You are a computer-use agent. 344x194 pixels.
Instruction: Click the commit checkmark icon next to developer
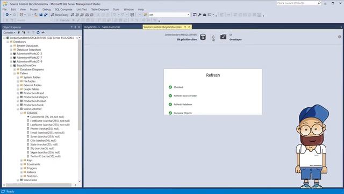pyautogui.click(x=224, y=37)
